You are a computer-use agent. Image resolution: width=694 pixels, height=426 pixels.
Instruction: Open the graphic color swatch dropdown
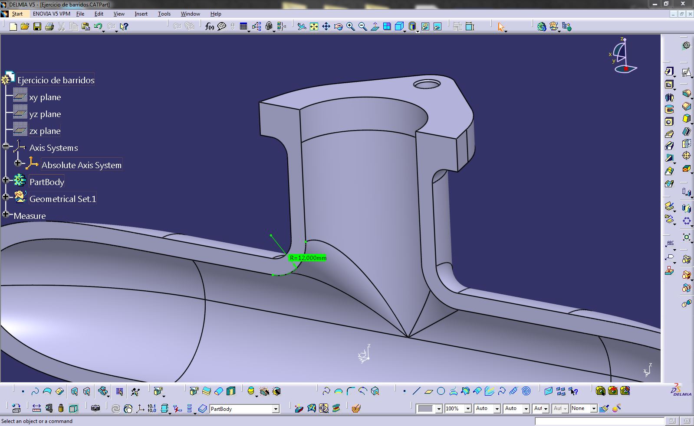[439, 409]
